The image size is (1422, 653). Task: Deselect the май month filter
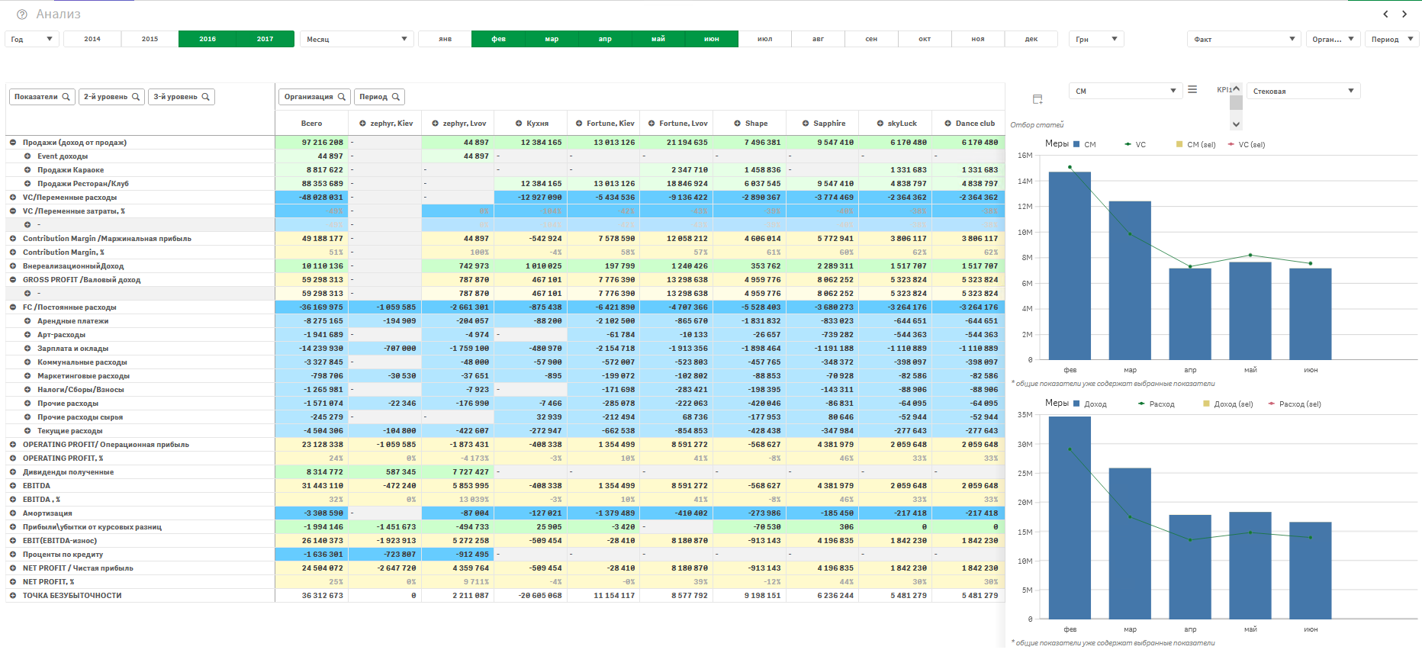click(658, 39)
